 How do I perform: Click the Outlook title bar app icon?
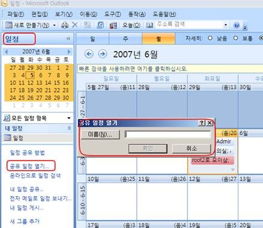click(4, 3)
